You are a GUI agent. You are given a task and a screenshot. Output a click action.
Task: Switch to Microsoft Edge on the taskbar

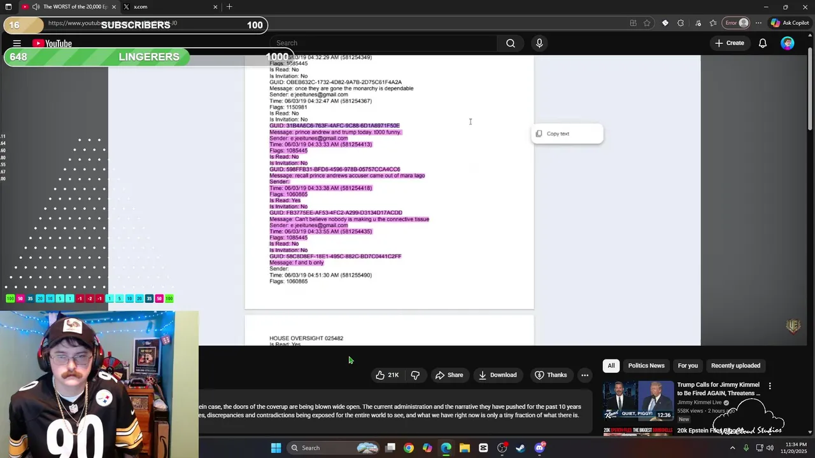point(446,448)
